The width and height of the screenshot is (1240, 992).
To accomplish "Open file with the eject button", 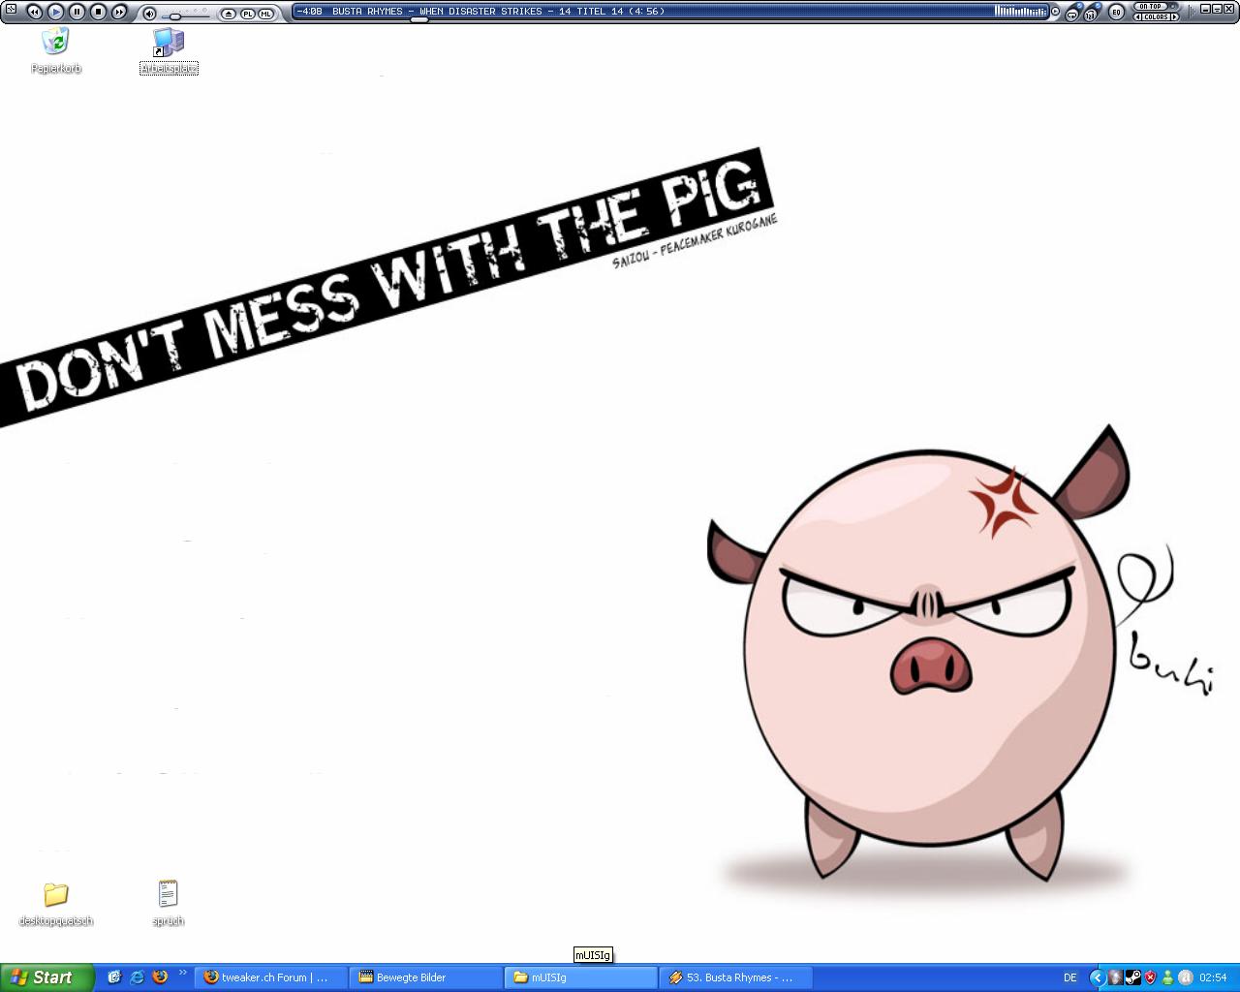I will [229, 14].
